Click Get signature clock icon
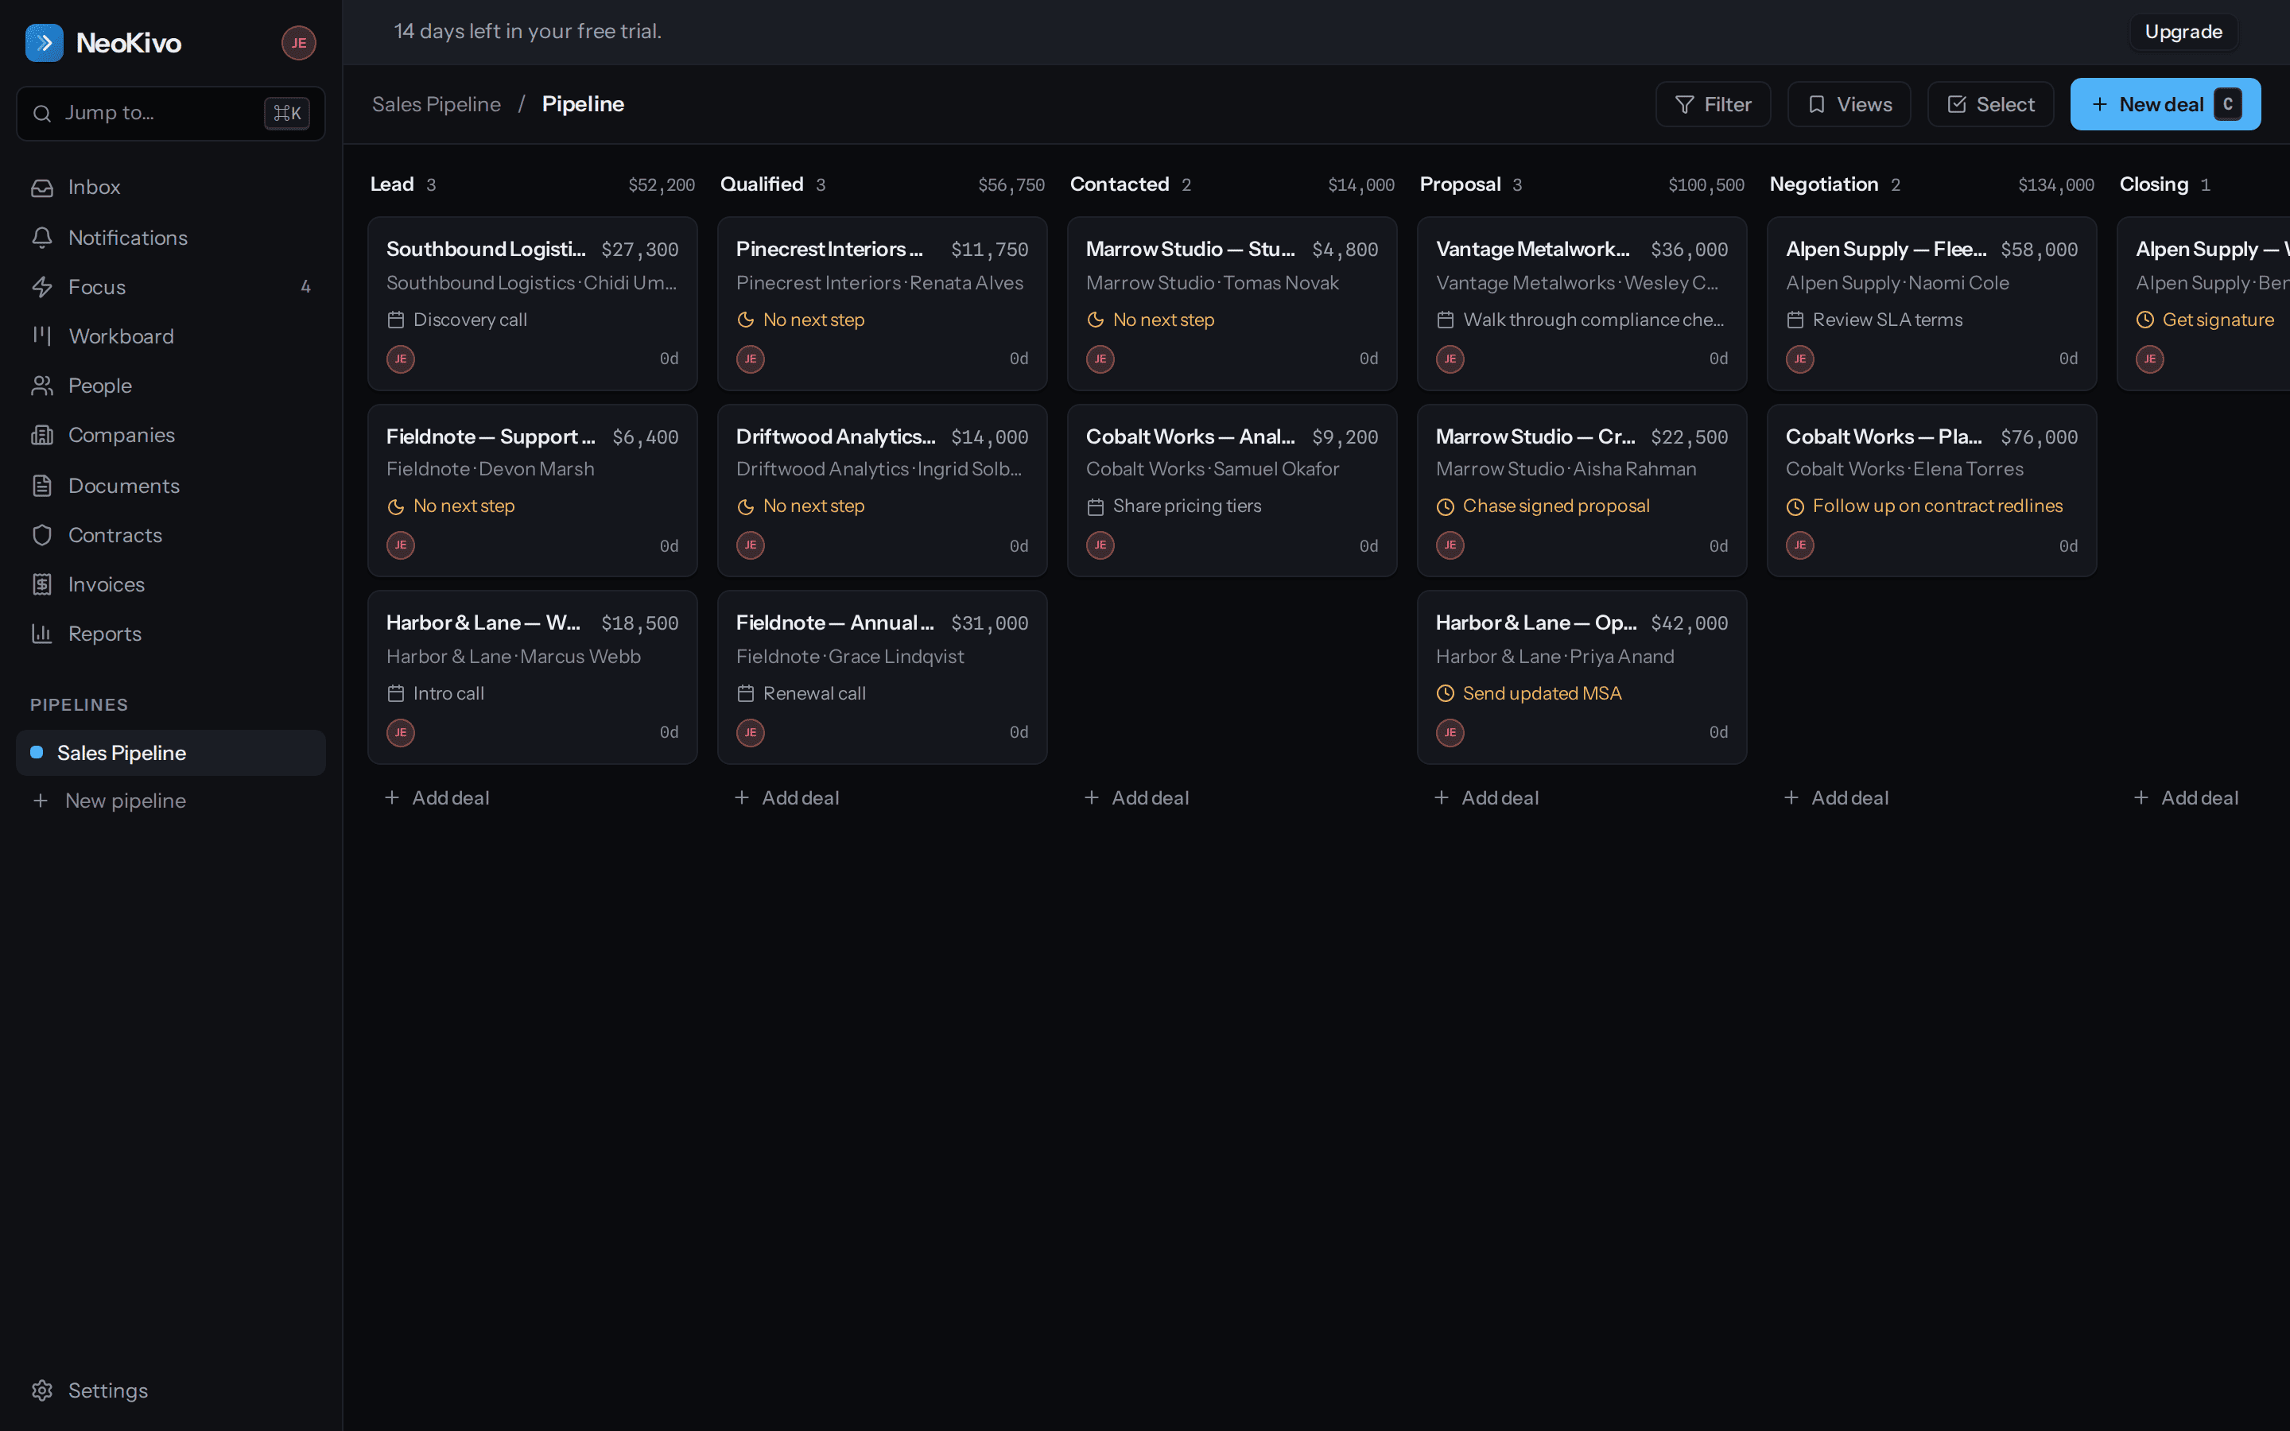The width and height of the screenshot is (2290, 1431). [2145, 320]
